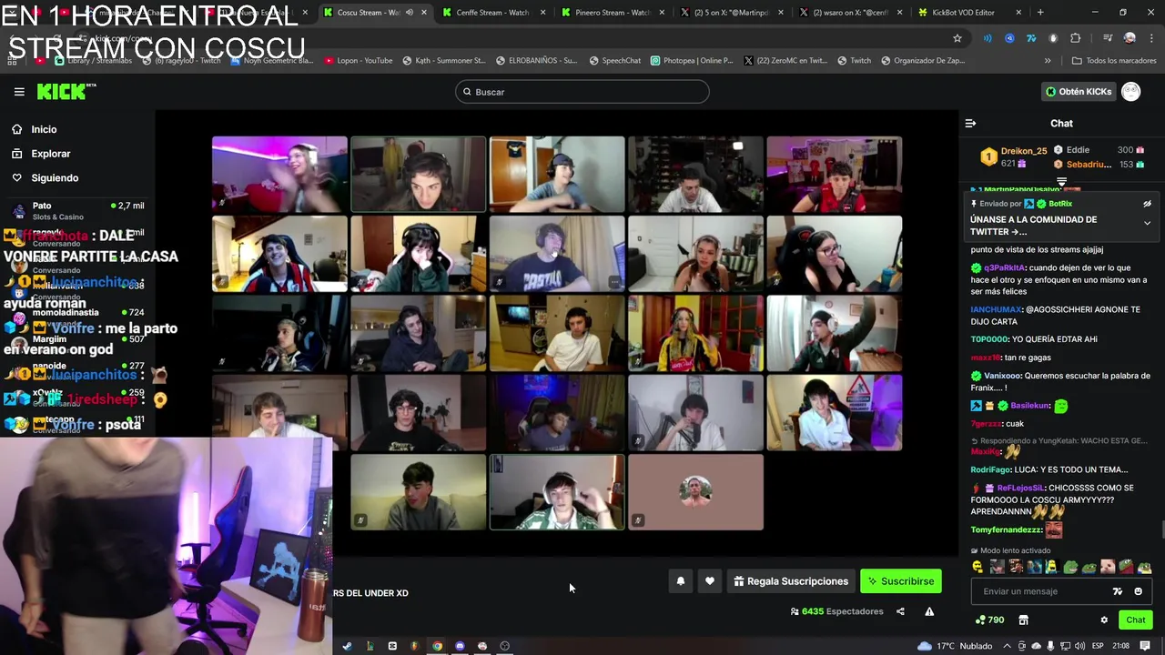Open the browser media control icon
Screen dimensions: 1165x655
tap(1108, 38)
